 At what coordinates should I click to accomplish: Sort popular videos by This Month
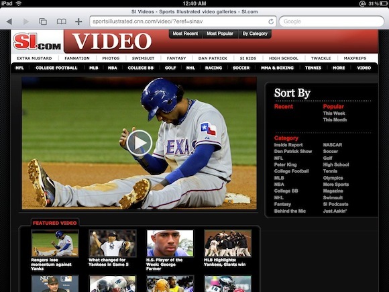point(335,119)
